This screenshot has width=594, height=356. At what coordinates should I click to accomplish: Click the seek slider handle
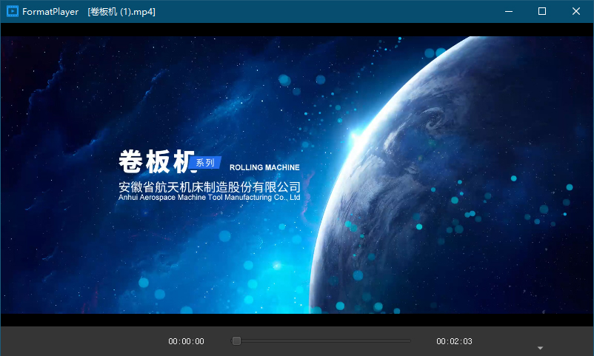tap(236, 341)
